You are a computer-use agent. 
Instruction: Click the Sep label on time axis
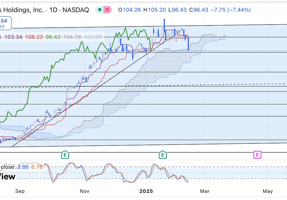coord(20,191)
